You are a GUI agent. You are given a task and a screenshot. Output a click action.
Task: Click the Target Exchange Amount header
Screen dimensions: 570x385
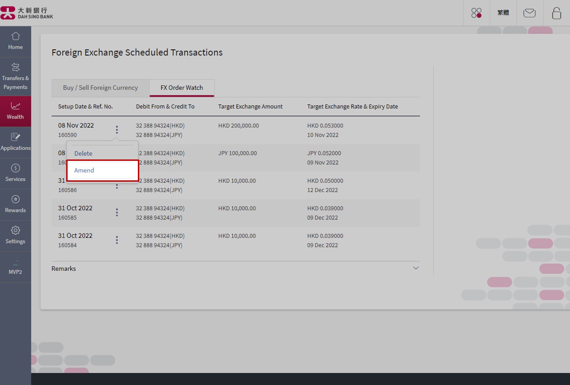click(250, 106)
